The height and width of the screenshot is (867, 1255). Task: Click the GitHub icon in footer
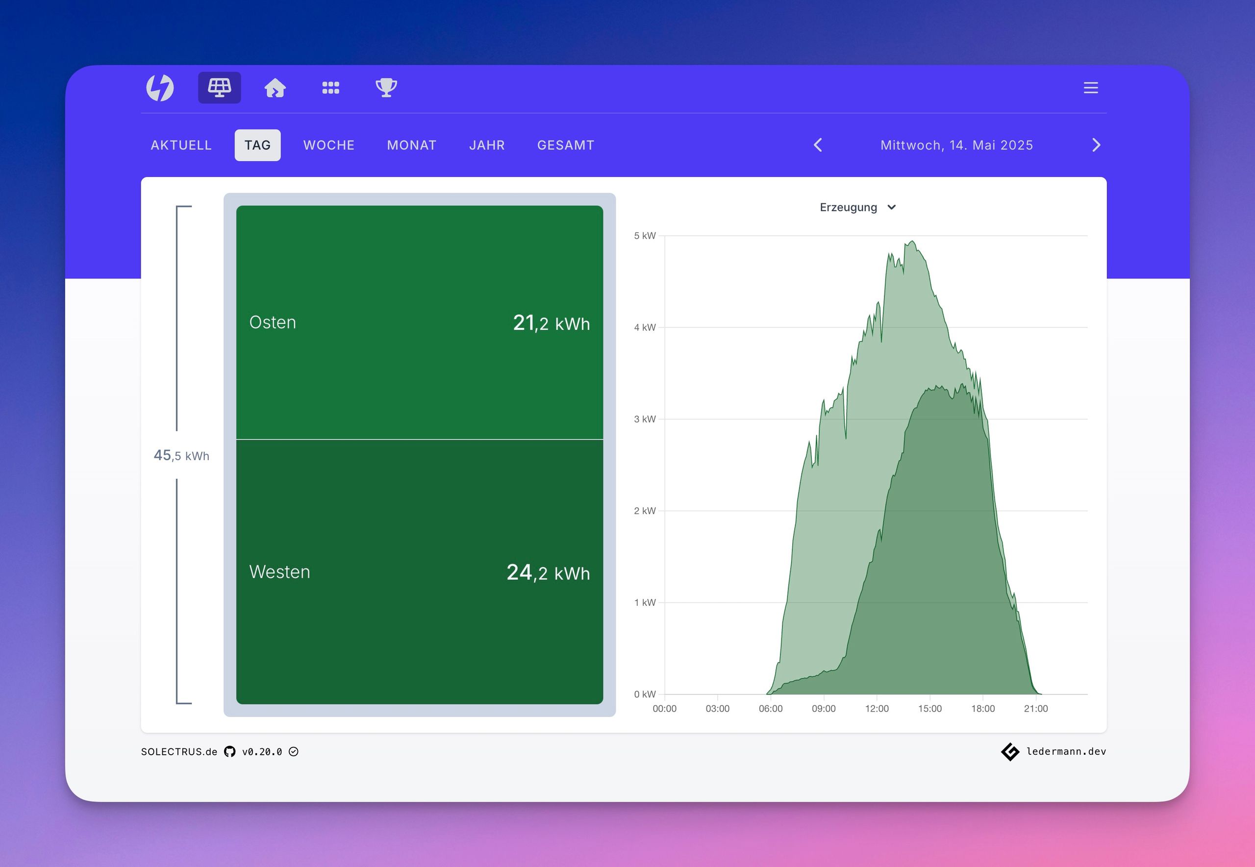click(x=230, y=751)
